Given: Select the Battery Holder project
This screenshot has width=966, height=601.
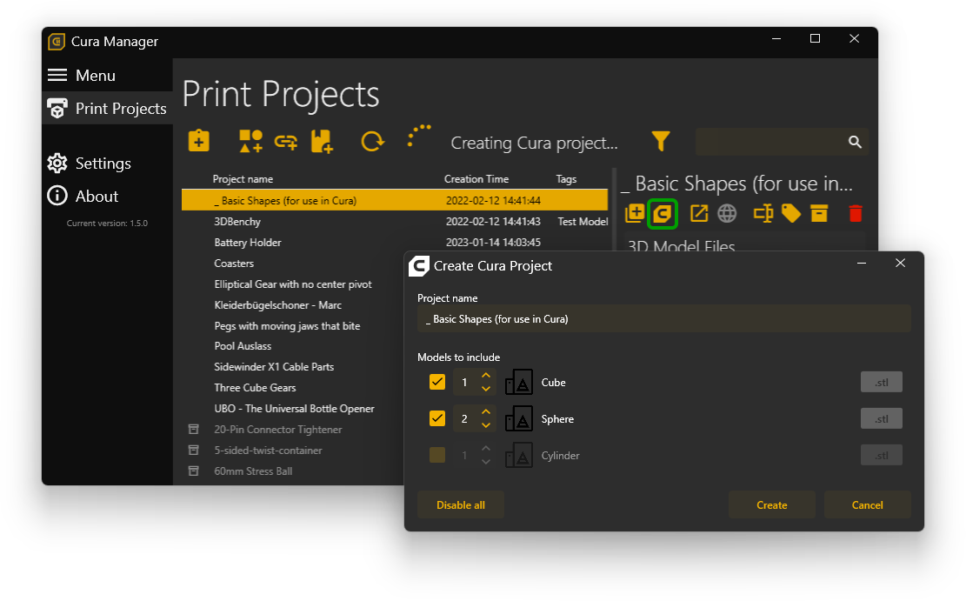Looking at the screenshot, I should 395,243.
